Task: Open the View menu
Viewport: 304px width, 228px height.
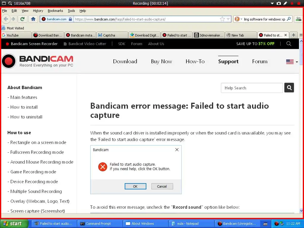Action: pos(25,11)
